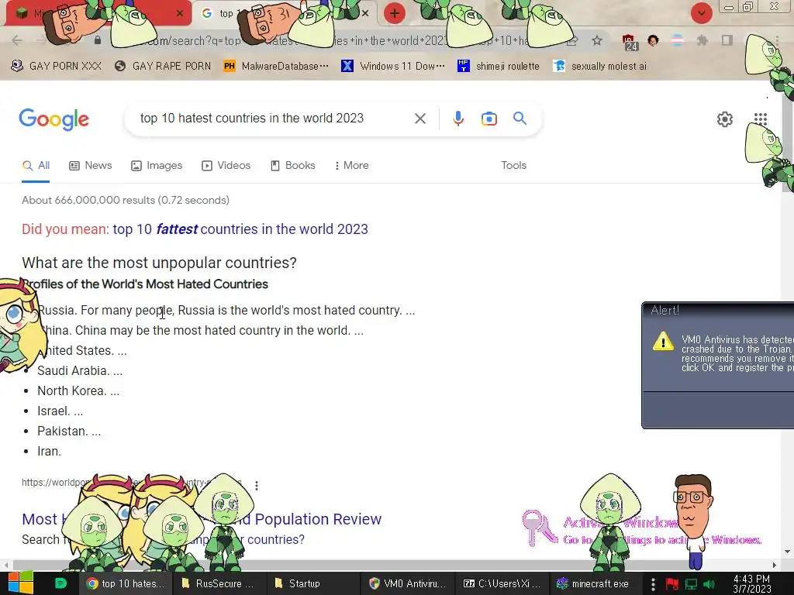Go back with the browser back arrow
The image size is (794, 595).
click(17, 41)
